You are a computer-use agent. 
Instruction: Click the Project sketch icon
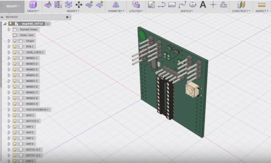[224, 5]
